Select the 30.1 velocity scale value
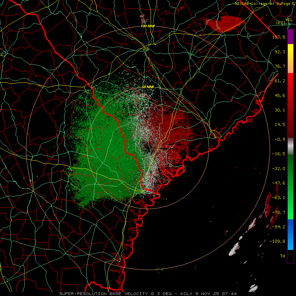This screenshot has height=296, width=296. tap(280, 110)
